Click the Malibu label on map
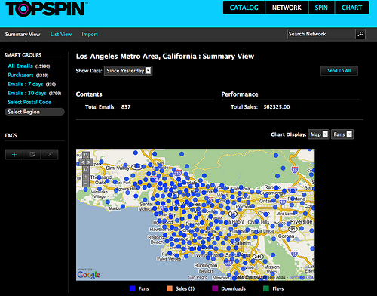The width and height of the screenshot is (377, 296). tap(115, 208)
